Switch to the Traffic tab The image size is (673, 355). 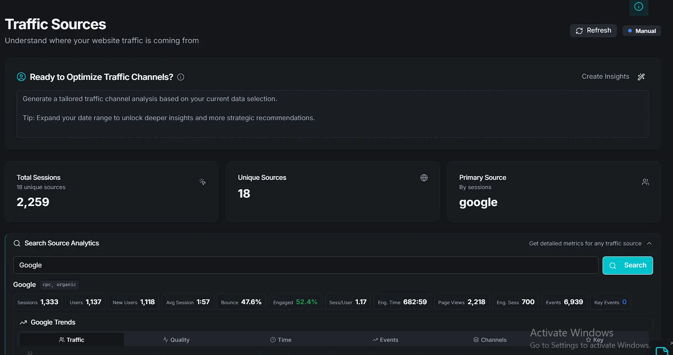point(71,340)
